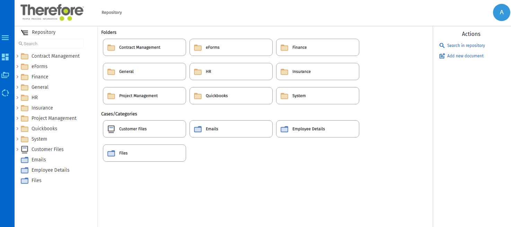The image size is (511, 227).
Task: Click the Therefore logo
Action: tap(52, 12)
